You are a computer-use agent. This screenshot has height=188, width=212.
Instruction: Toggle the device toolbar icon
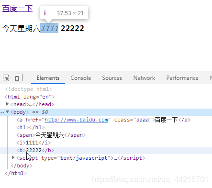pyautogui.click(x=19, y=77)
